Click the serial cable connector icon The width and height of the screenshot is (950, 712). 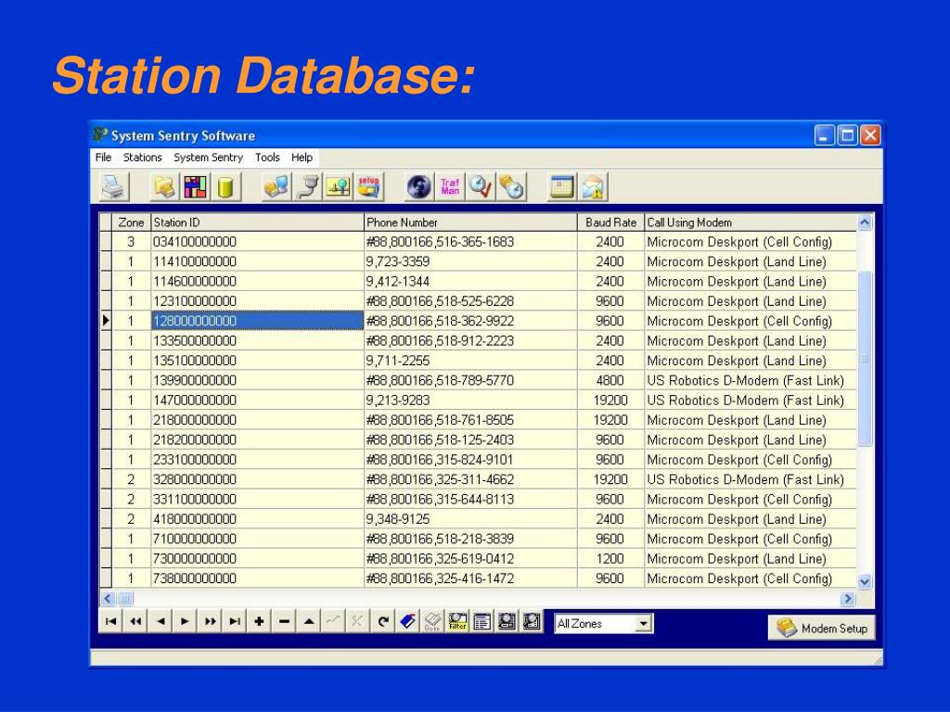coord(308,186)
